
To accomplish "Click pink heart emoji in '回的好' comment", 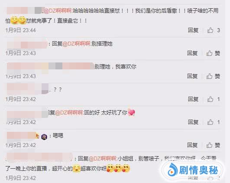I will (x=131, y=113).
